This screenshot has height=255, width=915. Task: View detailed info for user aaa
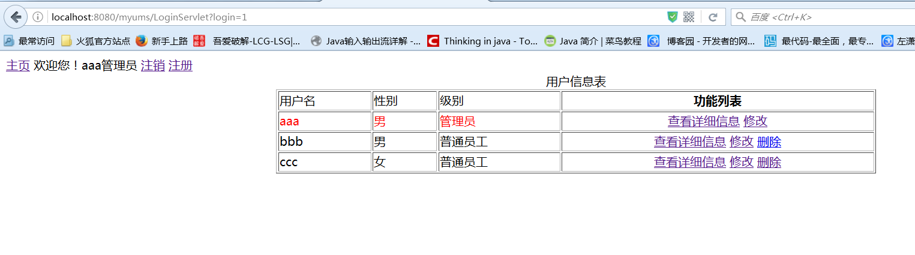(703, 121)
